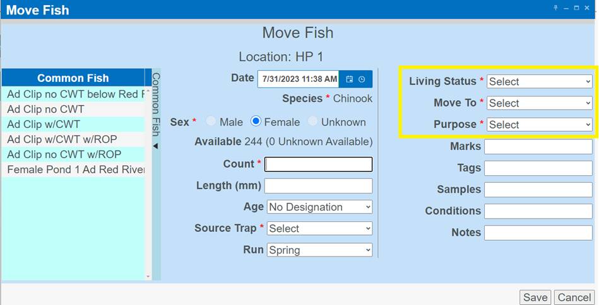Expand the Move To dropdown

pyautogui.click(x=540, y=103)
